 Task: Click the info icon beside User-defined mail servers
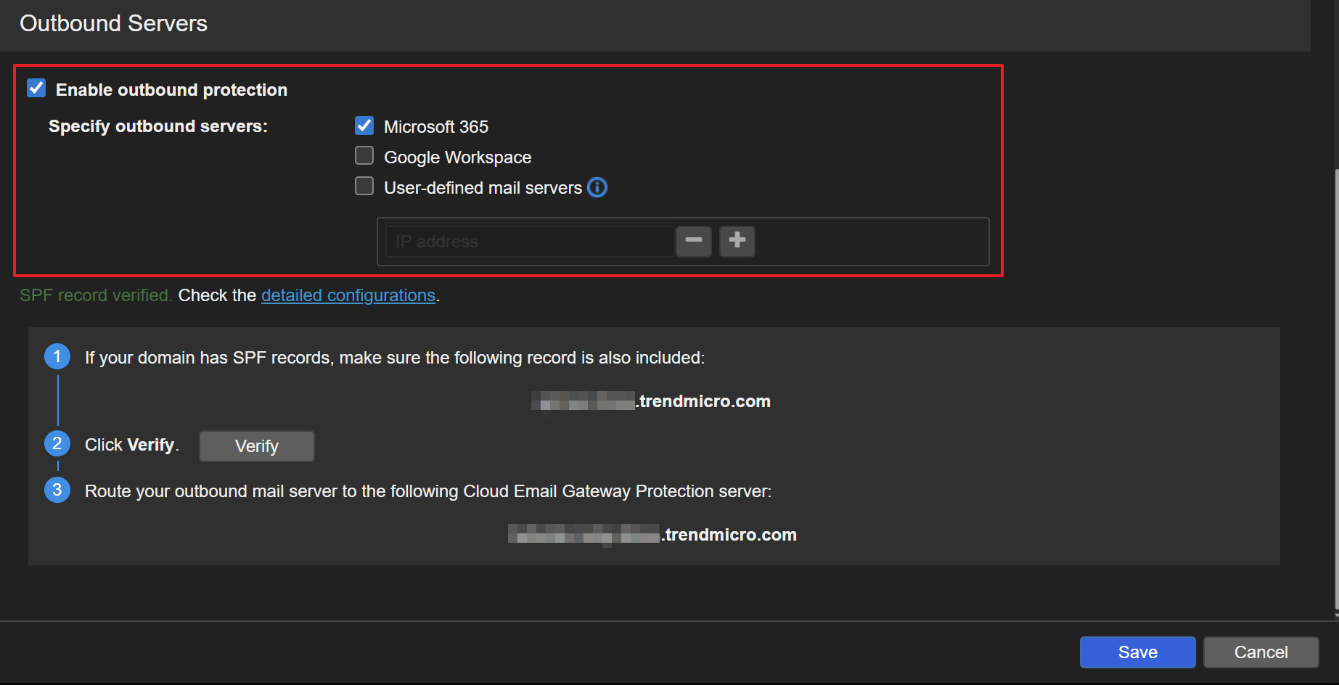(597, 188)
